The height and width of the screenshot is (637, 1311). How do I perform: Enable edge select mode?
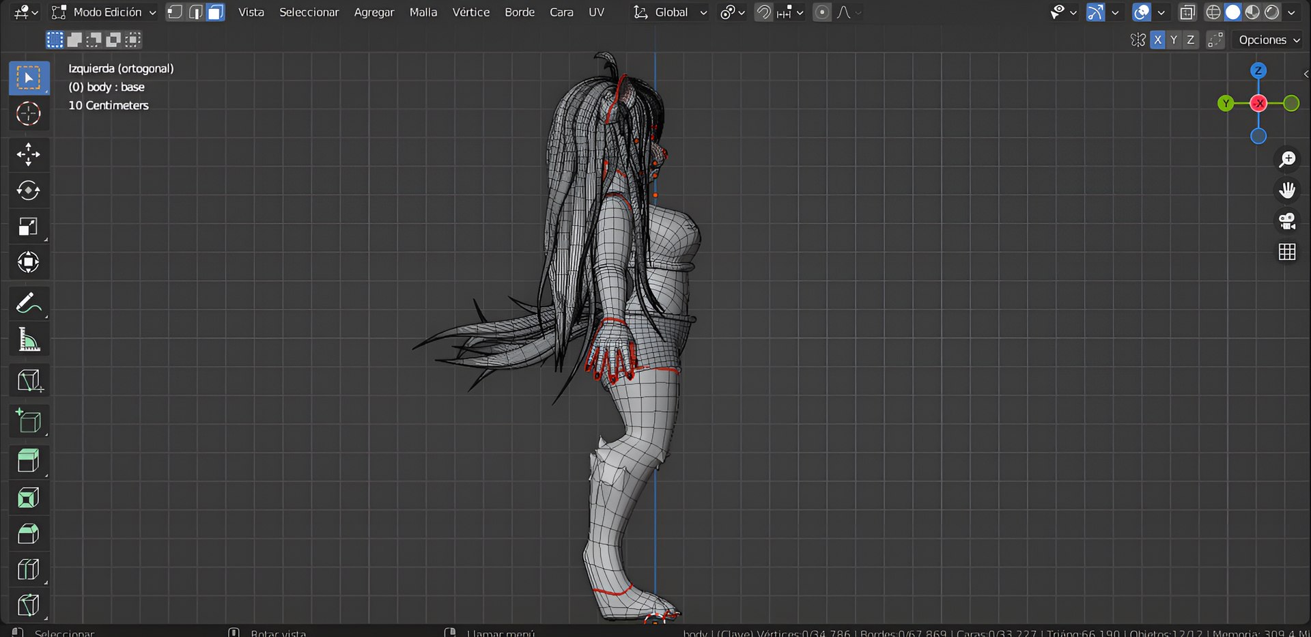point(195,12)
